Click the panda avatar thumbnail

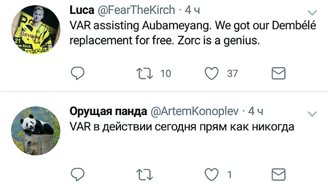(35, 131)
